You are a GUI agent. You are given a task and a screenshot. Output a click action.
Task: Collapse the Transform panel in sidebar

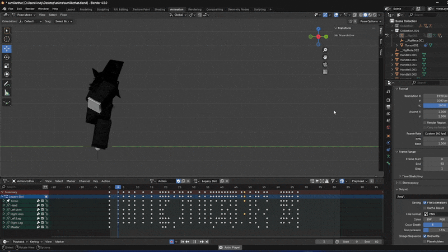pos(335,29)
